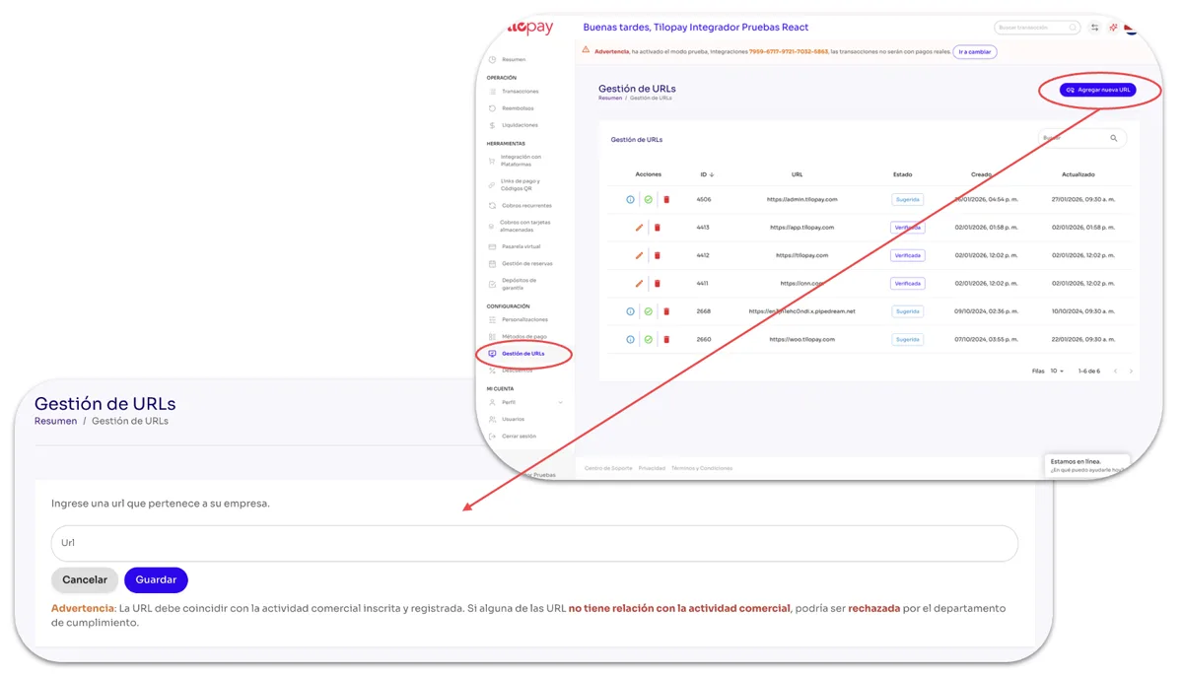Go to previous table page arrow

pyautogui.click(x=1115, y=372)
